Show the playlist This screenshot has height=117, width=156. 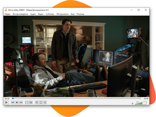click(37, 102)
